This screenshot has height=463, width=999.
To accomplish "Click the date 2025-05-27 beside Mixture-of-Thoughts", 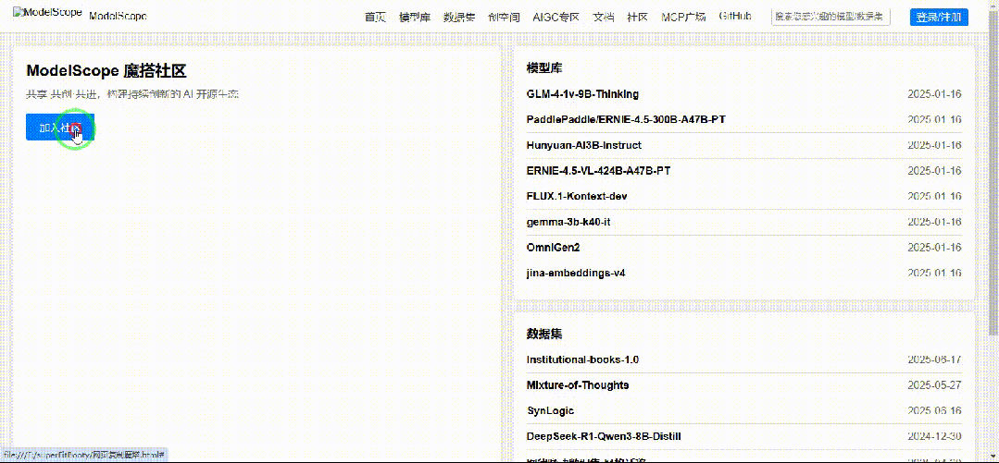I will (x=934, y=384).
